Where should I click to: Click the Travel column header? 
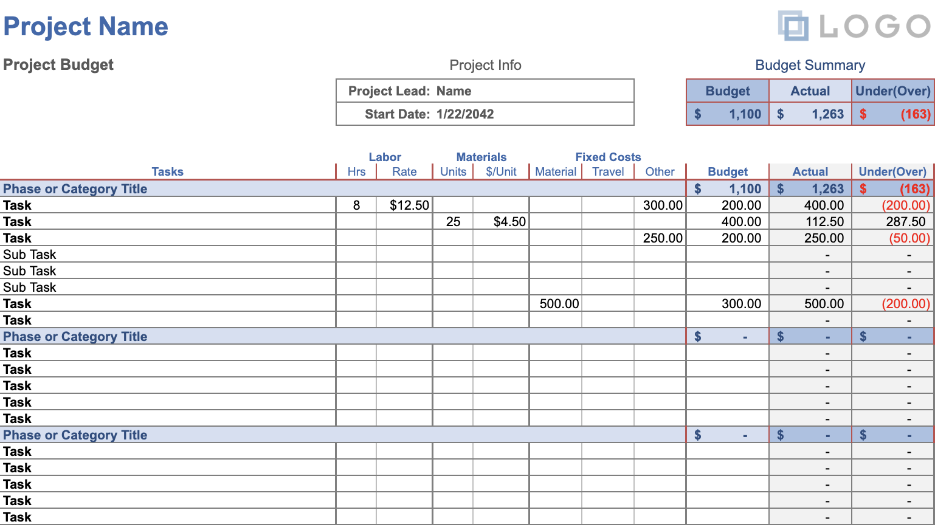(x=608, y=172)
